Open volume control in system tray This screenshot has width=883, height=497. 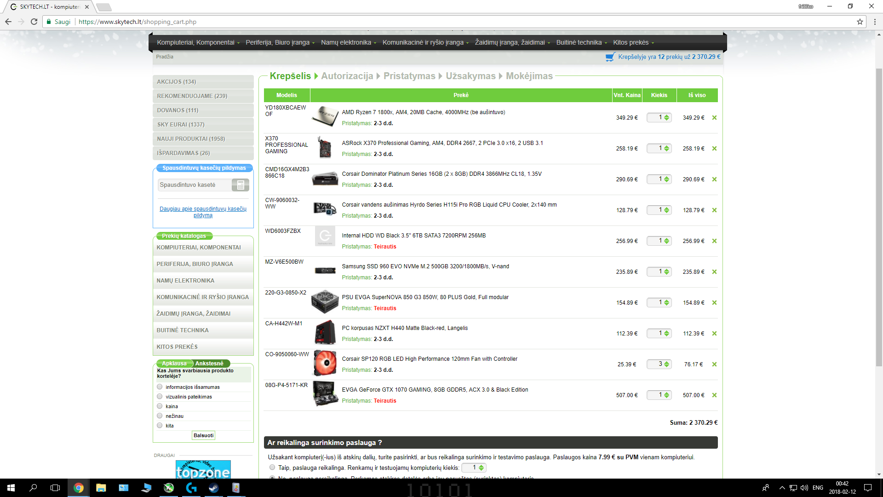[804, 488]
